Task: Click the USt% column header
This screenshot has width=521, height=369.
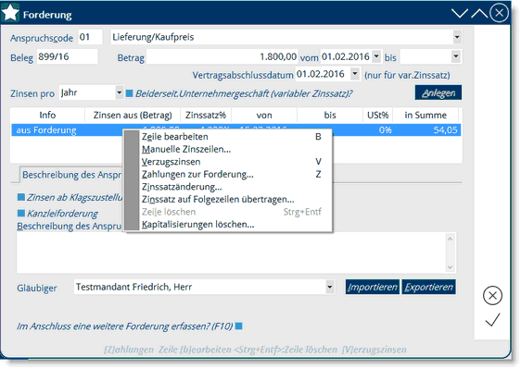Action: pos(377,115)
